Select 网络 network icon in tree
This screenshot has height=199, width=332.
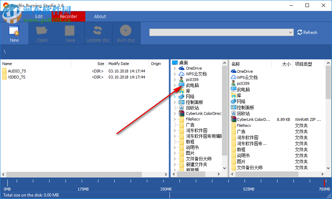pyautogui.click(x=182, y=96)
